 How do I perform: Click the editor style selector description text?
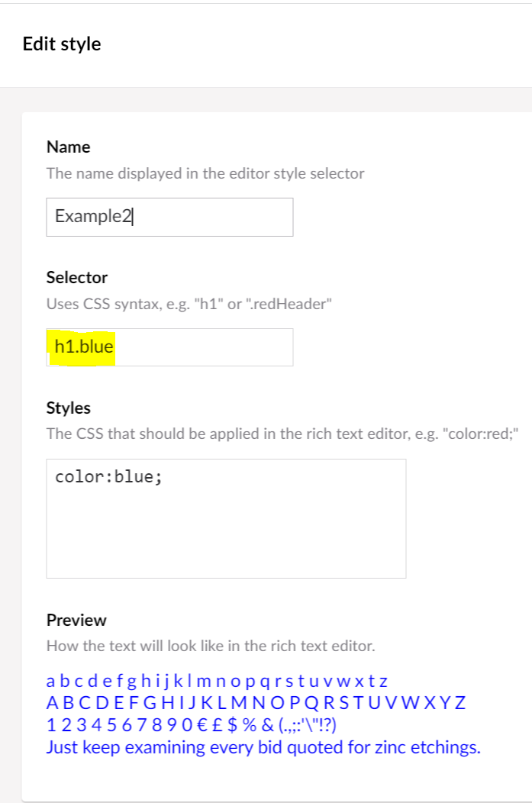click(x=206, y=173)
